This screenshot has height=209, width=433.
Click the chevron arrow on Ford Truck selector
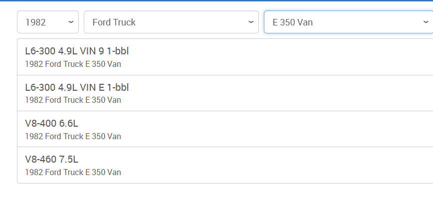tap(250, 22)
